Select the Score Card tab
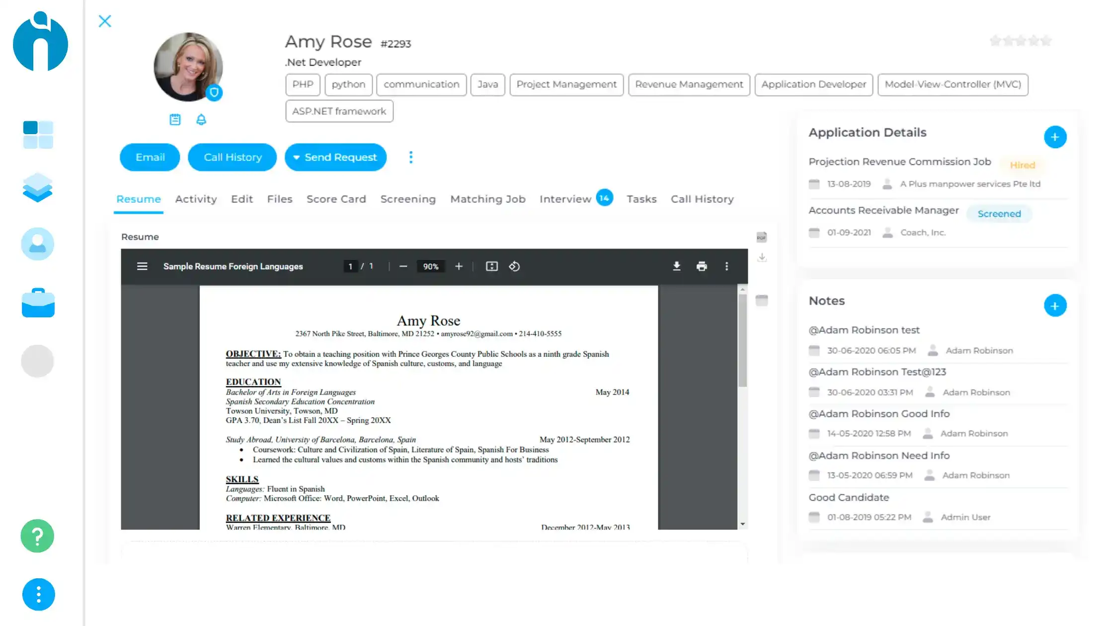This screenshot has width=1113, height=626. 336,199
